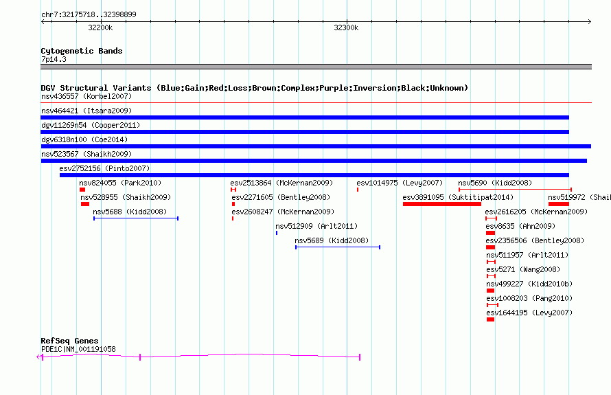Click the DGV Structural Variants track title
Screen dimensions: 611x395
click(255, 88)
